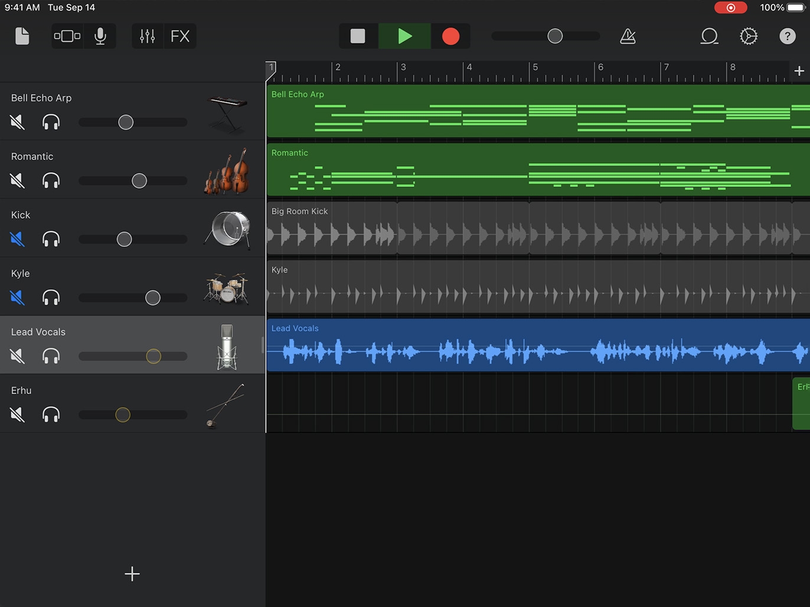The height and width of the screenshot is (607, 810).
Task: Add a new track with plus button
Action: 132,574
